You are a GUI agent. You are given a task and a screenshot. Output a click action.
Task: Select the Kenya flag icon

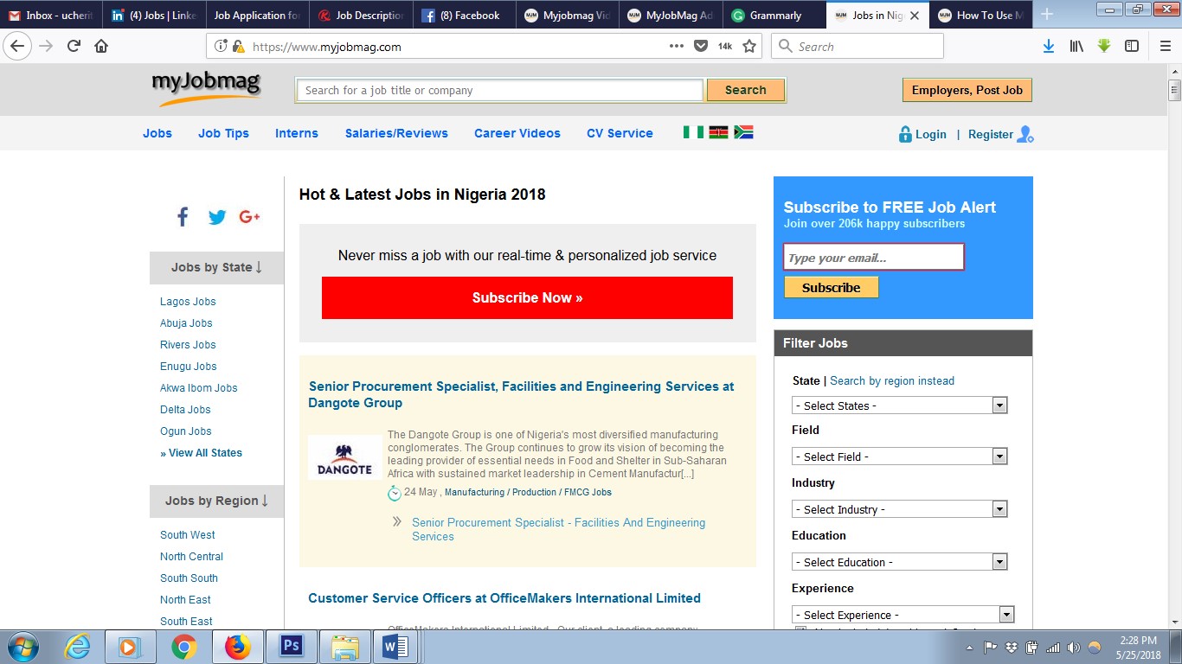click(x=718, y=132)
